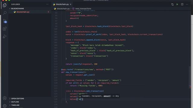Expand the TIMELINE section
The image size is (193, 108).
click(15, 105)
